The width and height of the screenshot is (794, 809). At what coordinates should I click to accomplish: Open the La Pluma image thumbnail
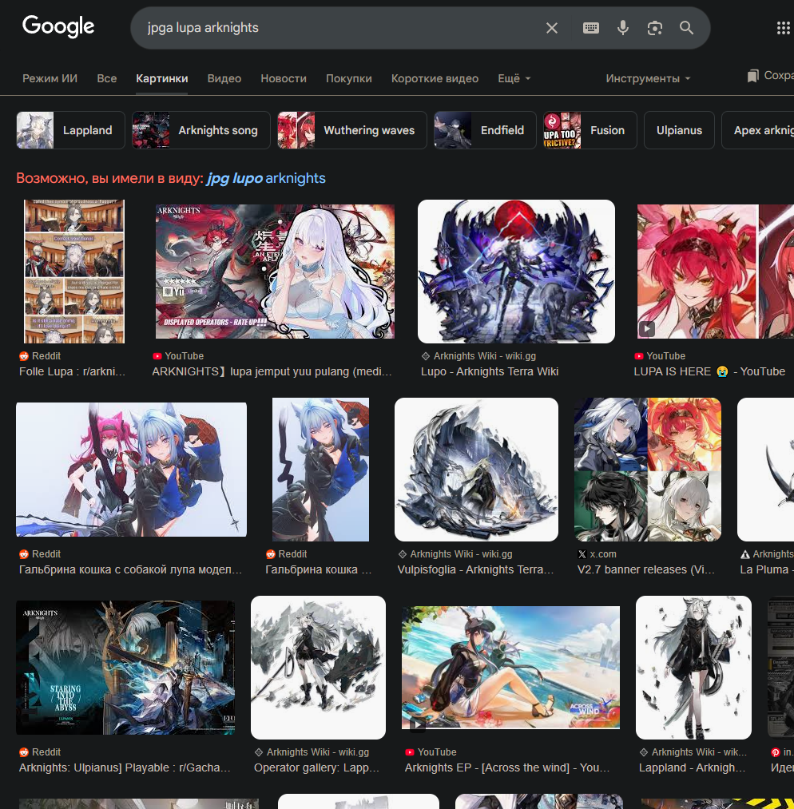tap(765, 470)
